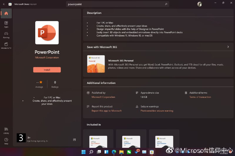Open WeChat from the taskbar

129,152
